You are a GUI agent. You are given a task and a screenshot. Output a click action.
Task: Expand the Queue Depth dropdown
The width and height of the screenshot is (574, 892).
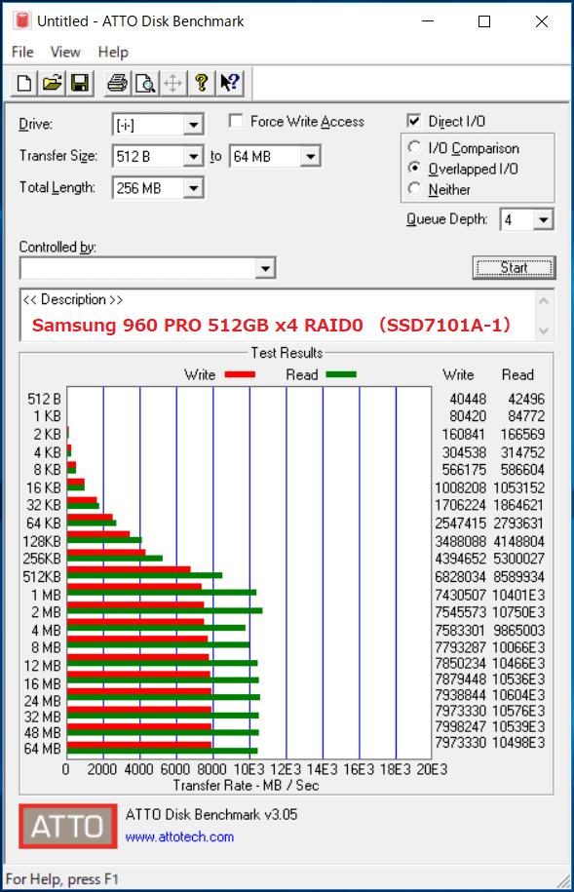543,219
